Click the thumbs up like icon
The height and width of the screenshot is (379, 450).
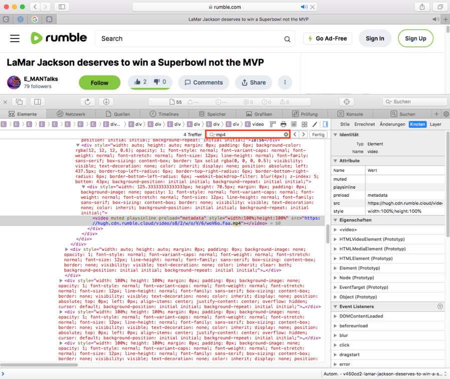(137, 82)
